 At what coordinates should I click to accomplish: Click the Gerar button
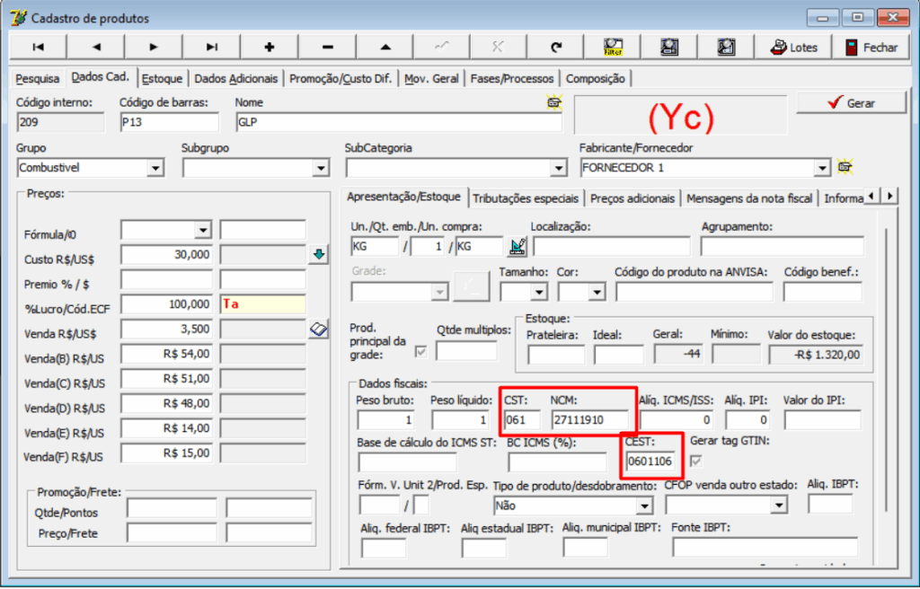point(849,101)
